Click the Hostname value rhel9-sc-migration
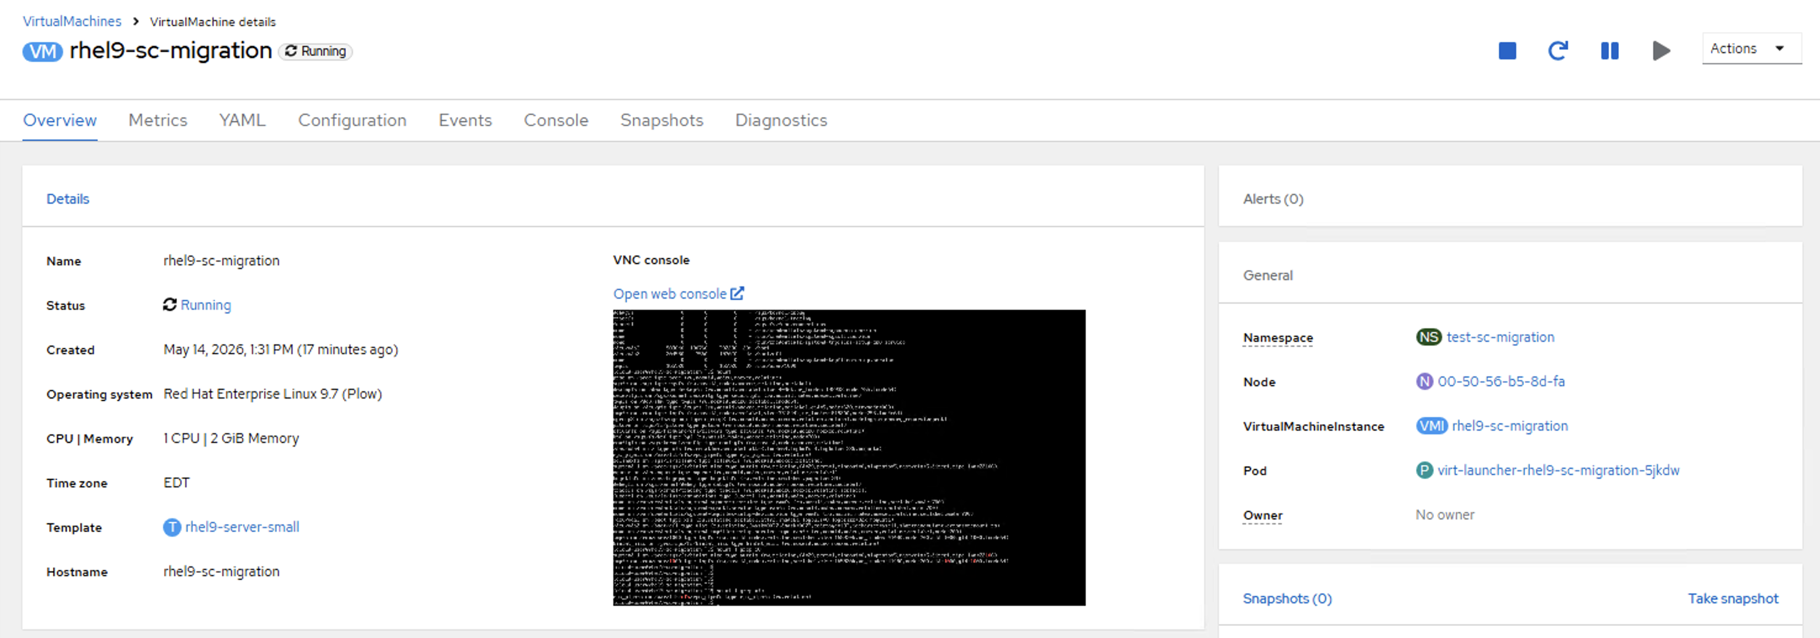This screenshot has width=1820, height=638. 221,571
